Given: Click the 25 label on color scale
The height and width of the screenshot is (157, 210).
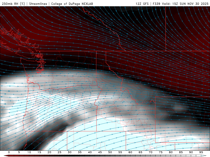Looking at the screenshot, I should (x=60, y=152).
